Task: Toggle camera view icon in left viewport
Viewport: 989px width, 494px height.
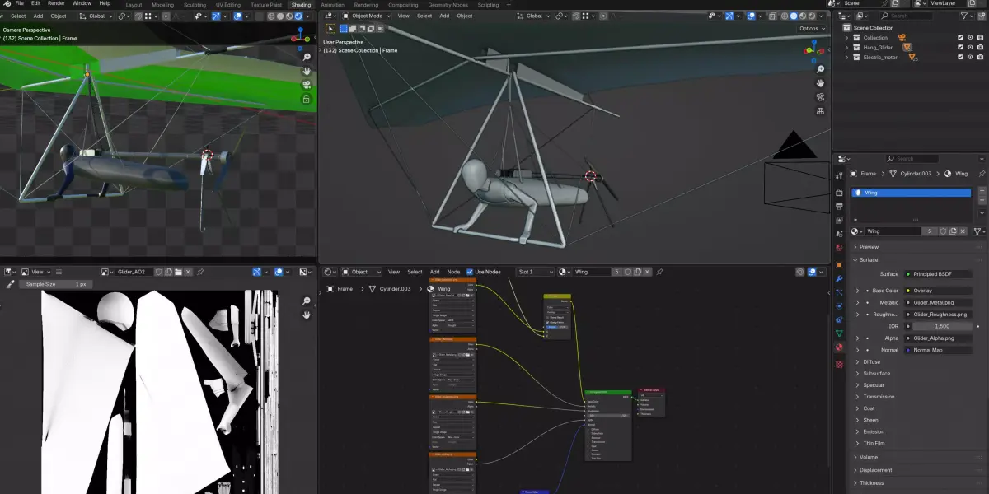Action: point(306,85)
